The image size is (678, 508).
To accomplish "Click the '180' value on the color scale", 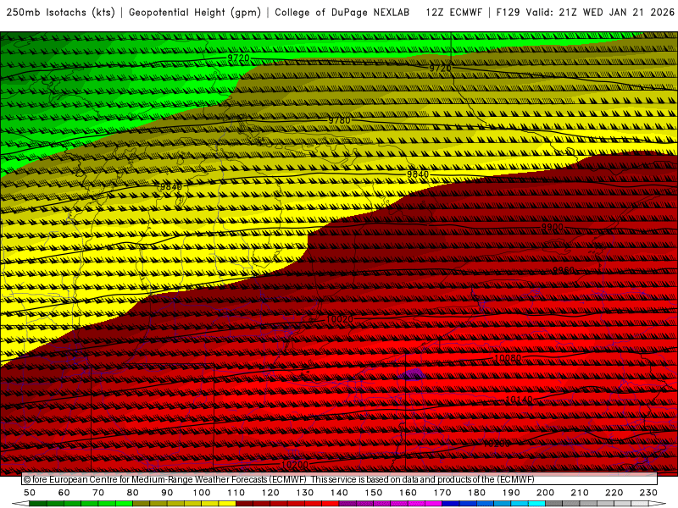I will tap(476, 493).
